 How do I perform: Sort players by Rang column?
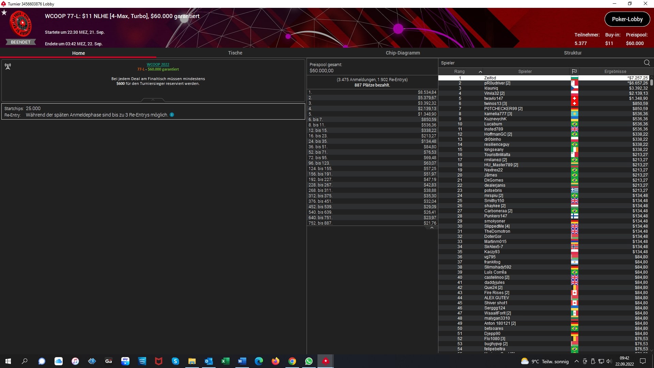pyautogui.click(x=460, y=72)
